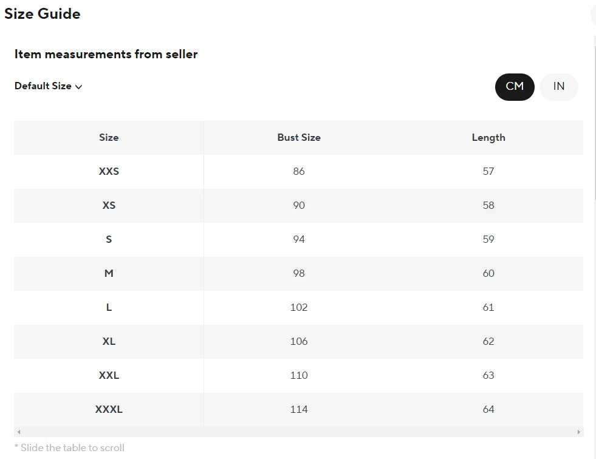
Task: Select the S size row label
Action: tap(109, 240)
